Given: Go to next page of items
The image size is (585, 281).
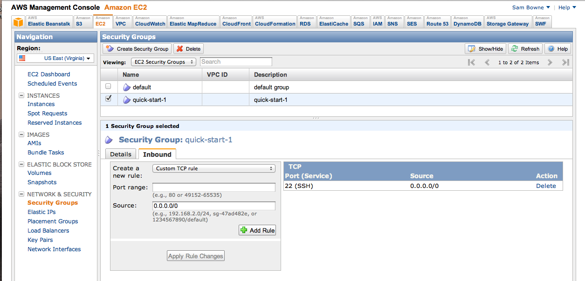Looking at the screenshot, I should pyautogui.click(x=550, y=62).
